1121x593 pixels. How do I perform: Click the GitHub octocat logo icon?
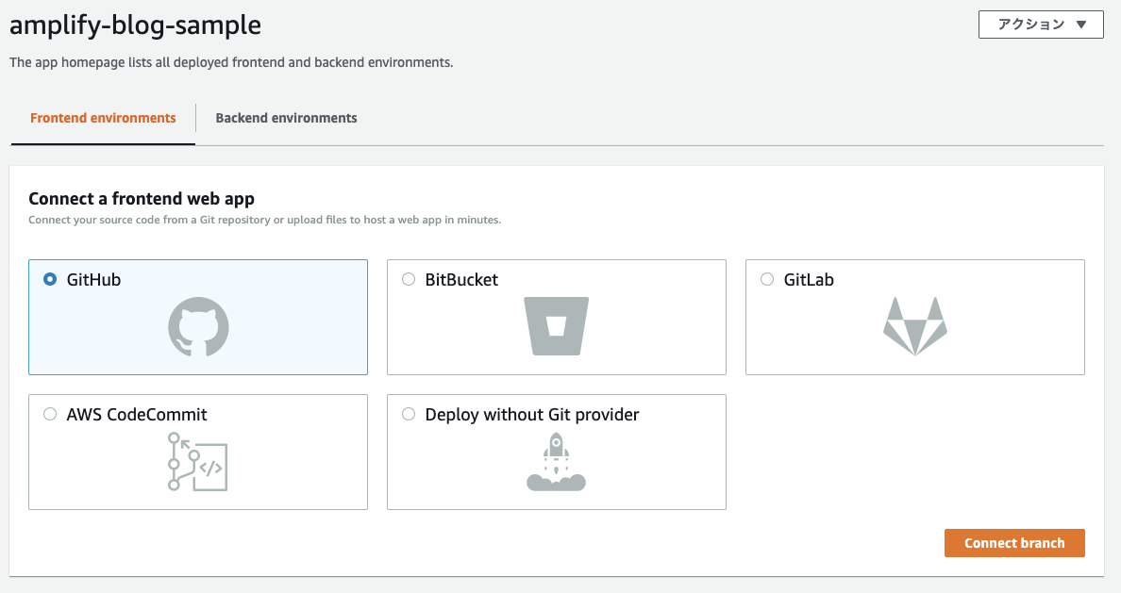(x=198, y=326)
